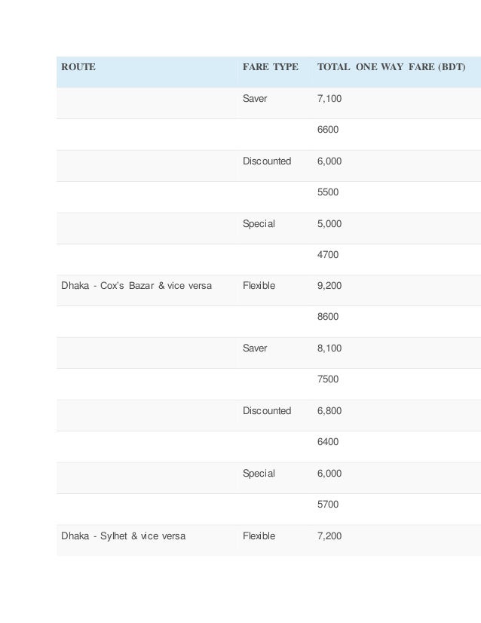Select the first Discounted fare type cell
Screen dimensions: 481x623
[267, 161]
